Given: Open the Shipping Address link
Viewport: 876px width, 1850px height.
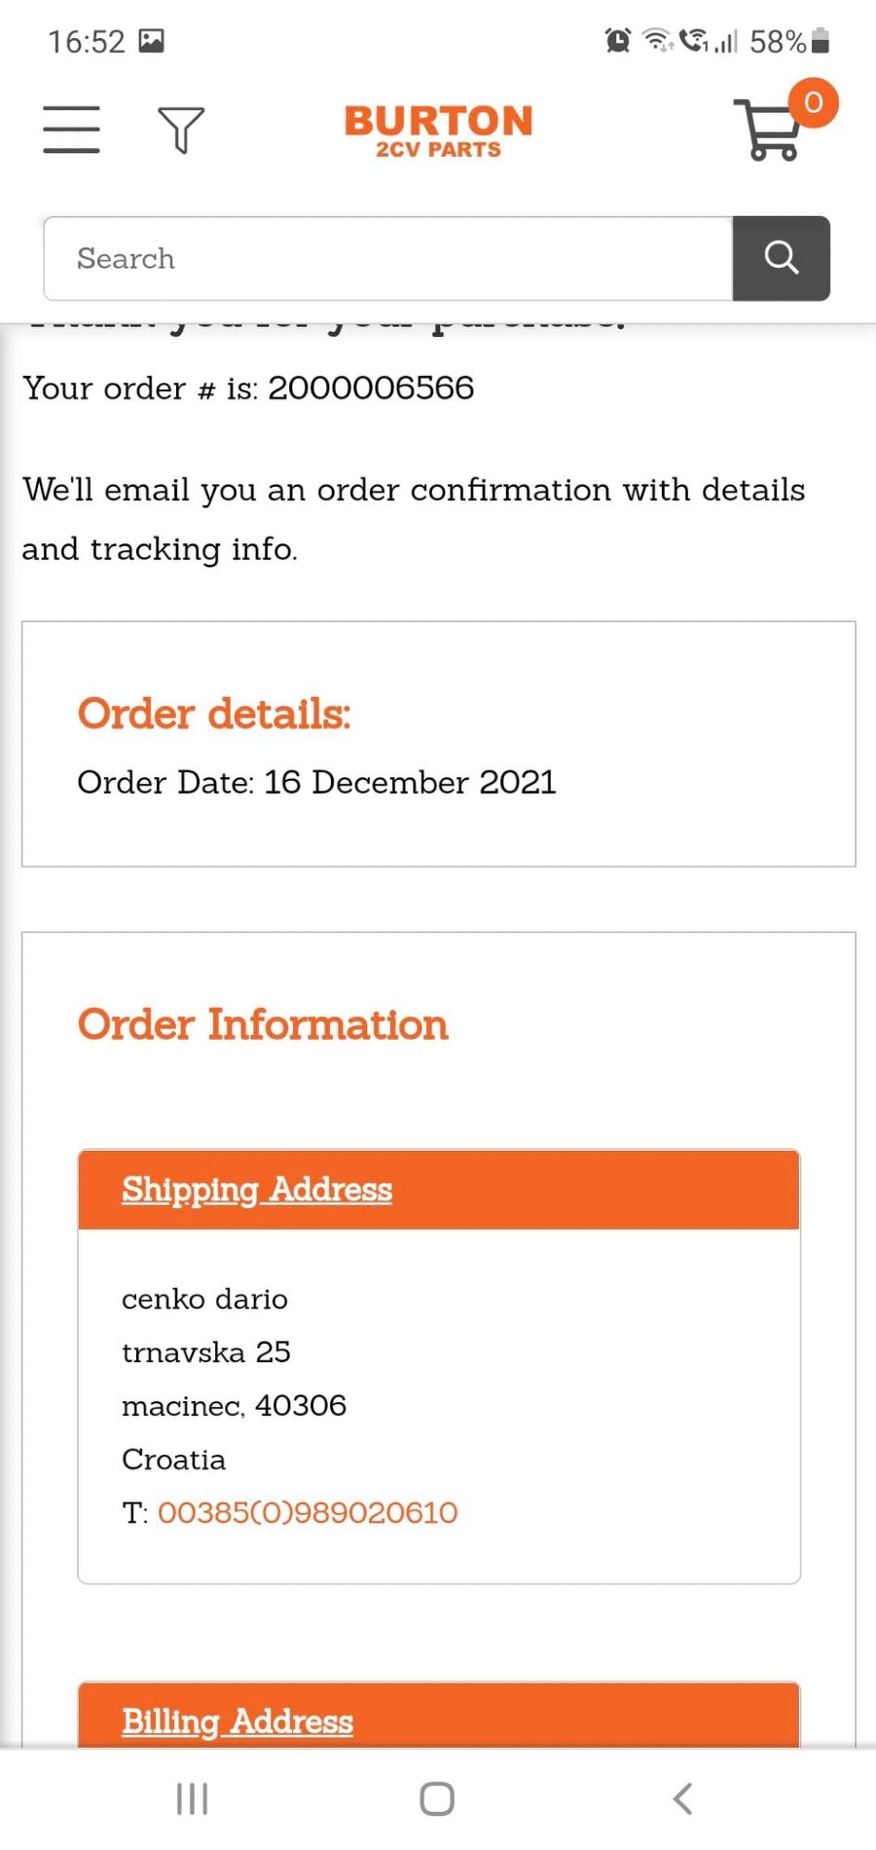Looking at the screenshot, I should pos(257,1189).
